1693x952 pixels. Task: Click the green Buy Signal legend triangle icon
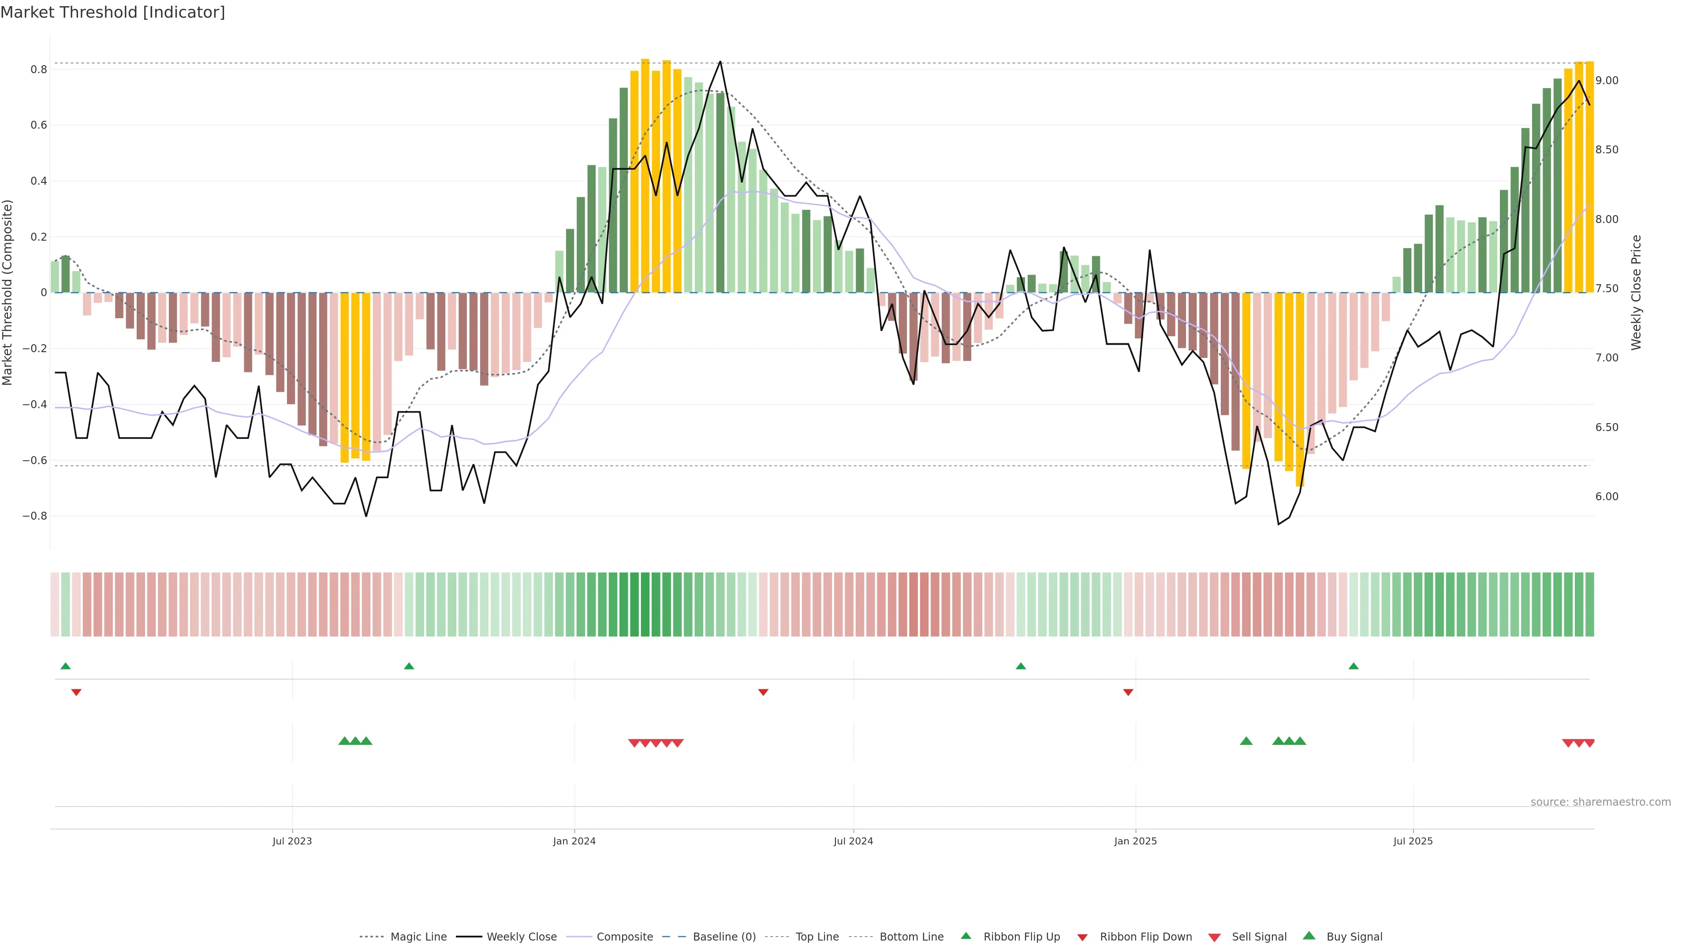pyautogui.click(x=1309, y=936)
